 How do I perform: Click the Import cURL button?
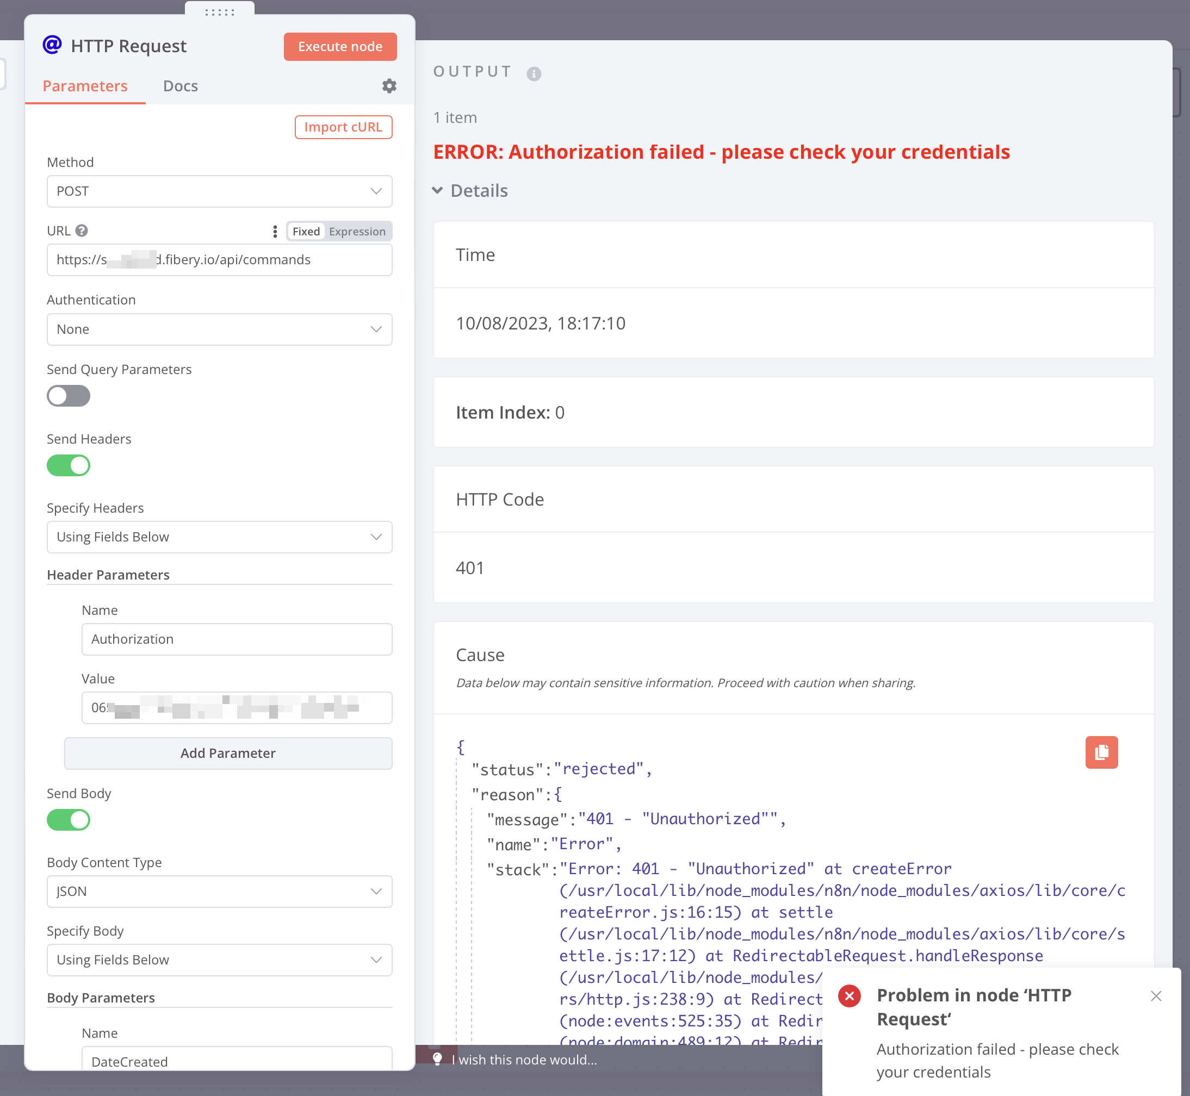[x=343, y=127]
